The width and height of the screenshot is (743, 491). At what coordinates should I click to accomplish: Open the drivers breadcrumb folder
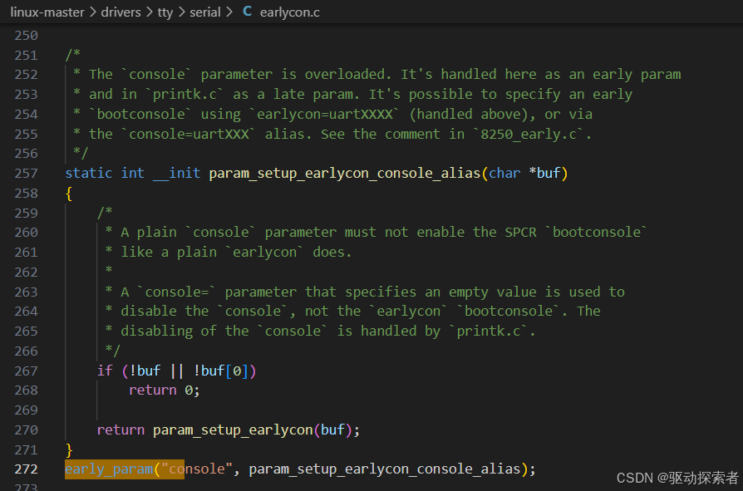(121, 12)
